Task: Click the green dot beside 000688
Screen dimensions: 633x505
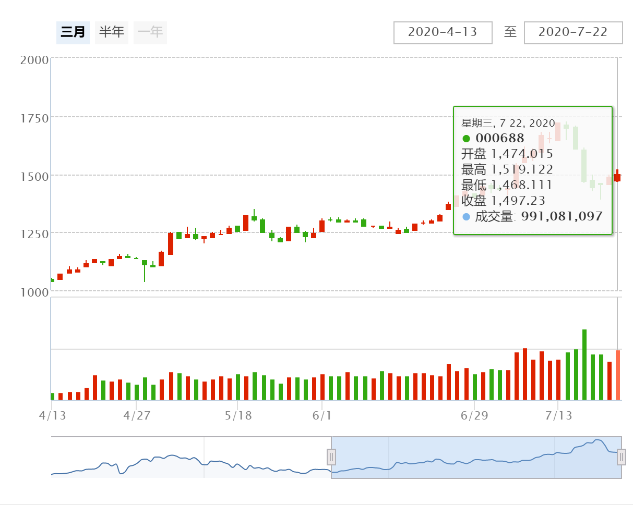Action: tap(466, 139)
